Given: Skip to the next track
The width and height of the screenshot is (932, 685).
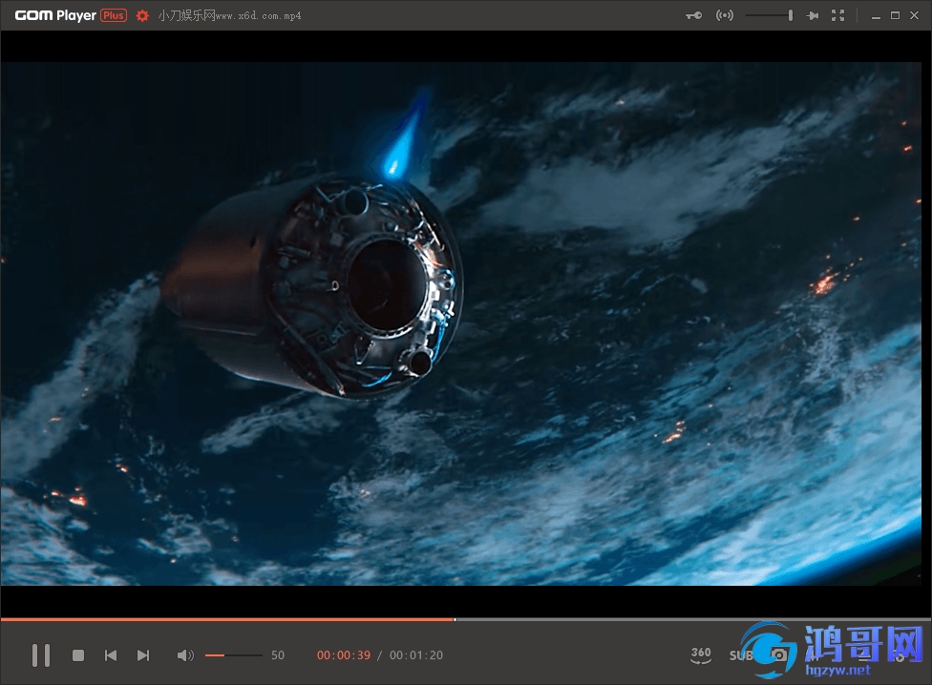Looking at the screenshot, I should coord(143,655).
